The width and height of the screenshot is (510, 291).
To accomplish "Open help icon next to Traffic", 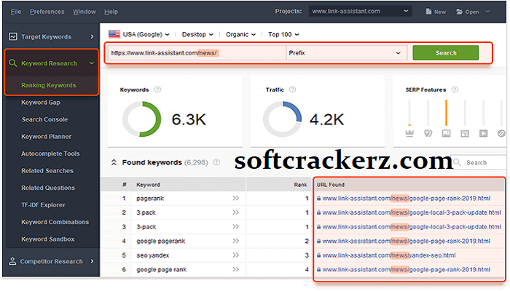I will tap(292, 89).
